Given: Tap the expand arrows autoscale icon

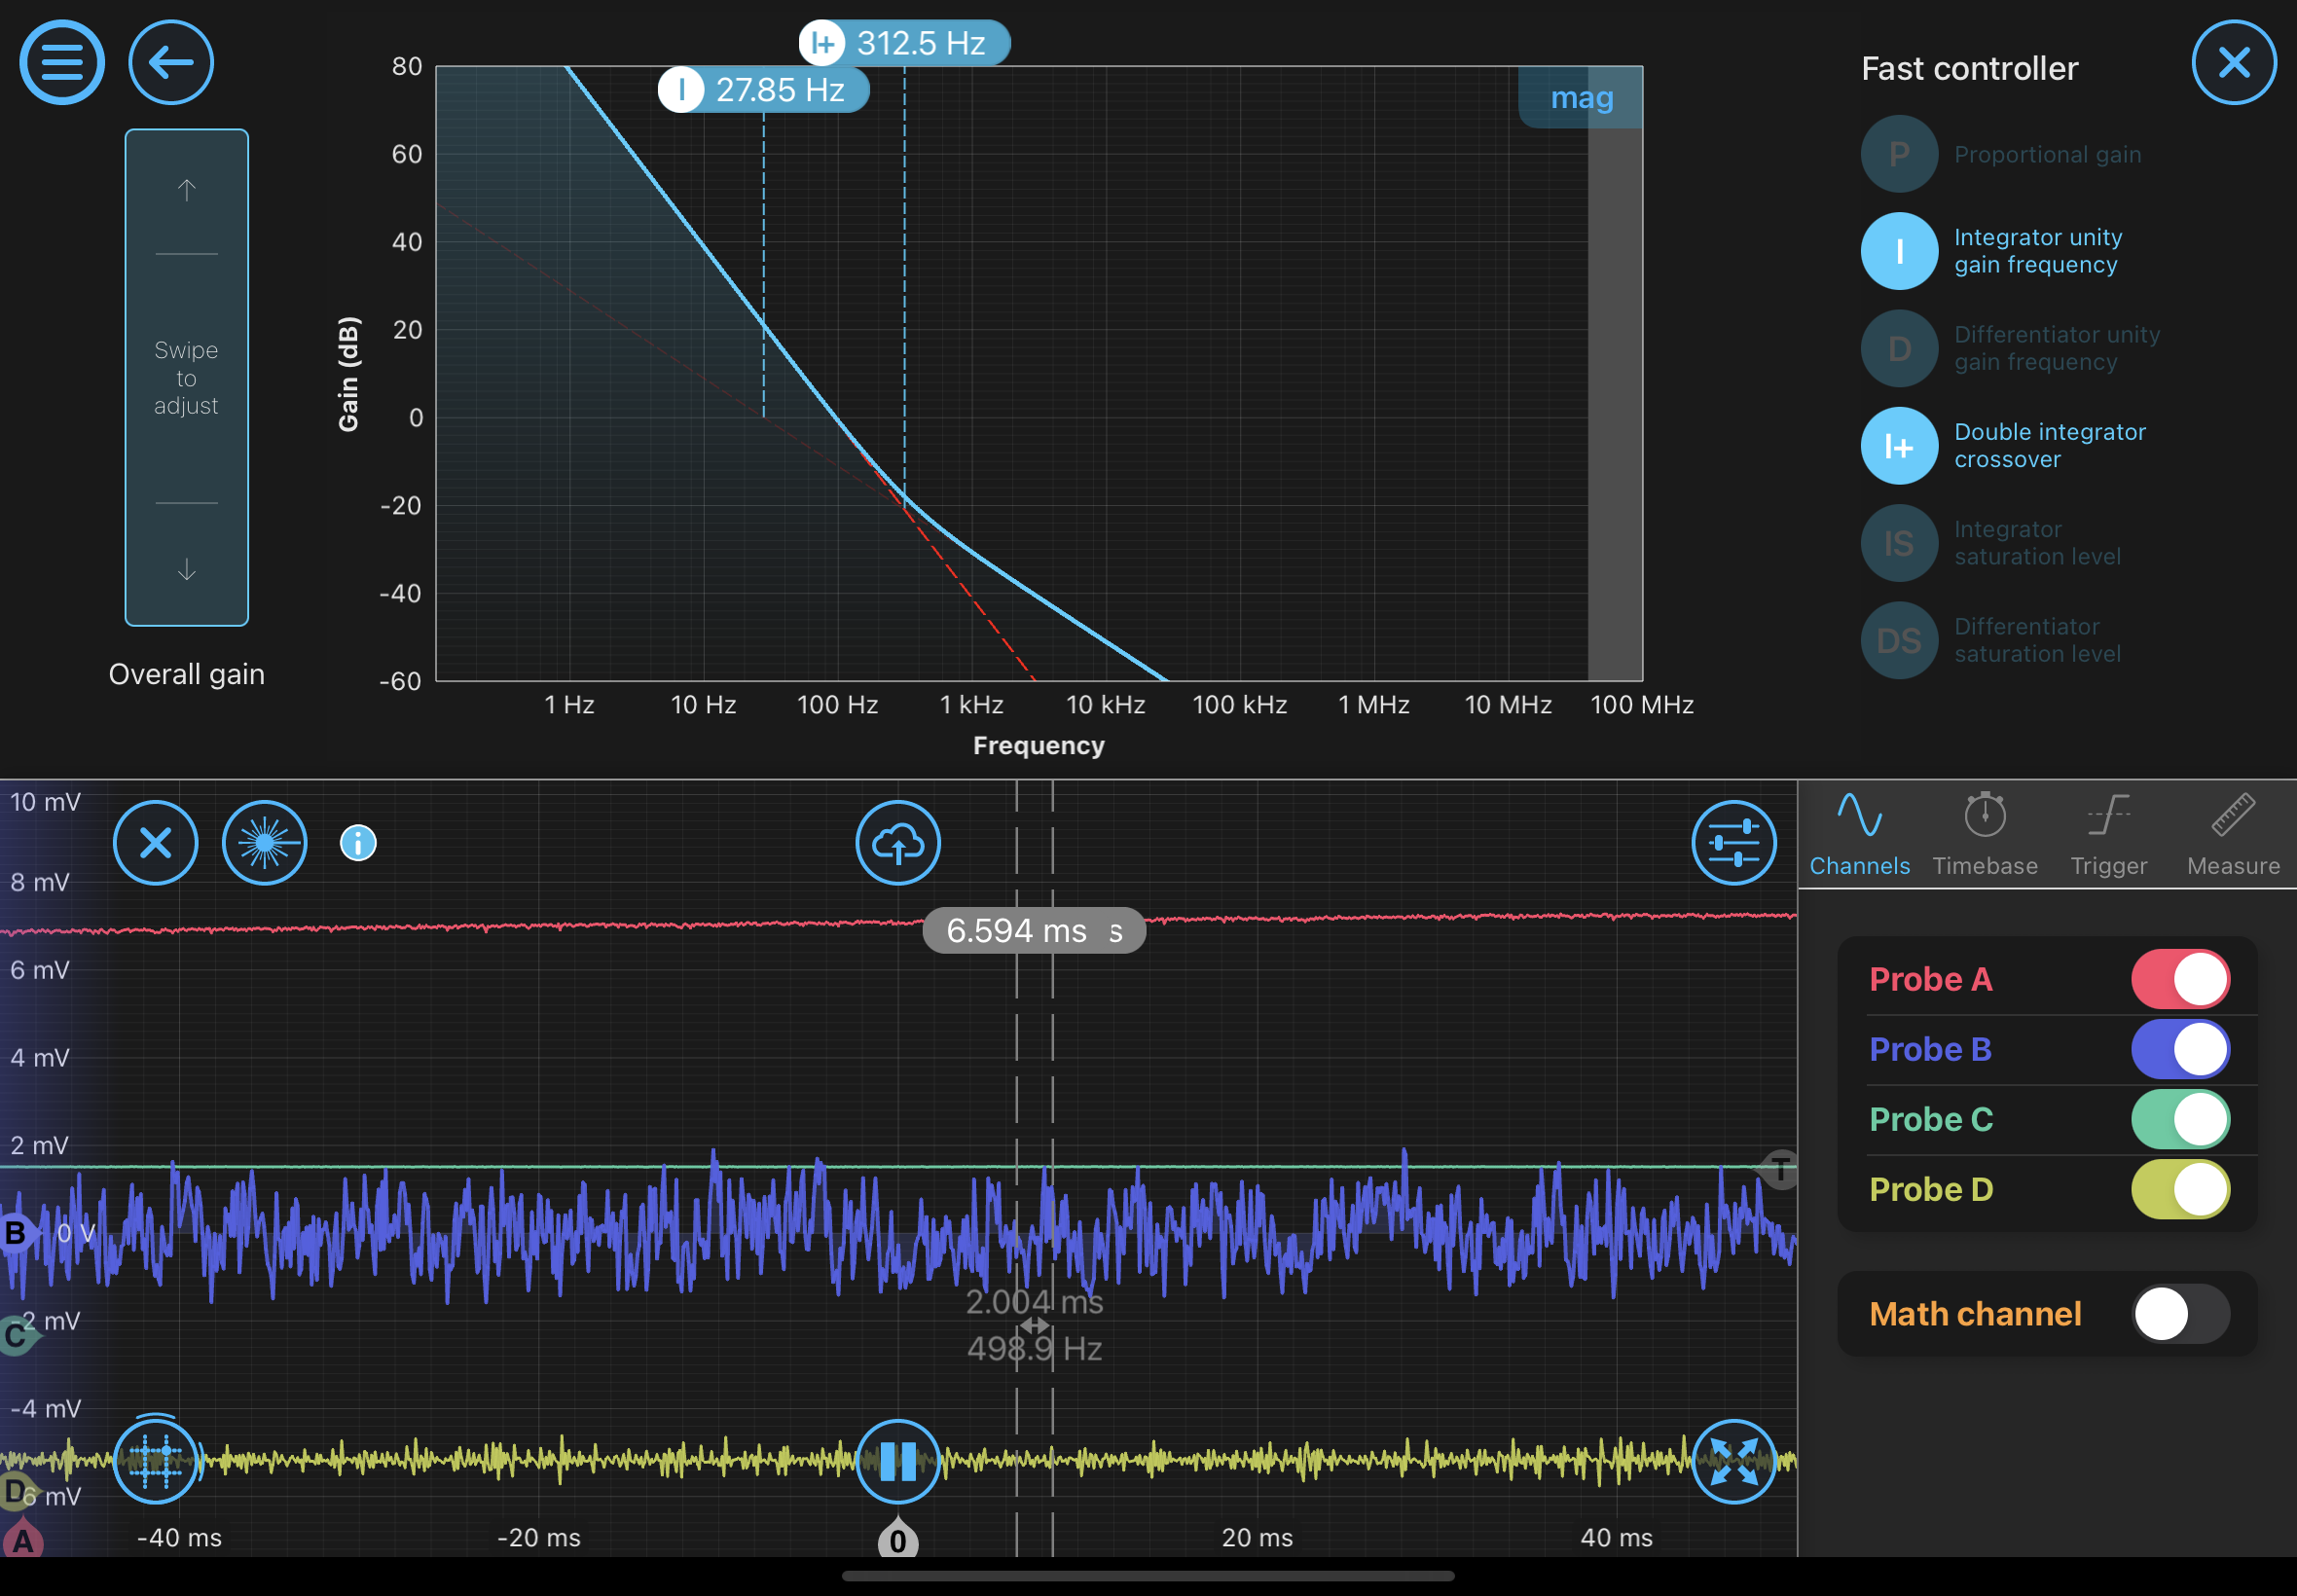Looking at the screenshot, I should (x=1734, y=1462).
